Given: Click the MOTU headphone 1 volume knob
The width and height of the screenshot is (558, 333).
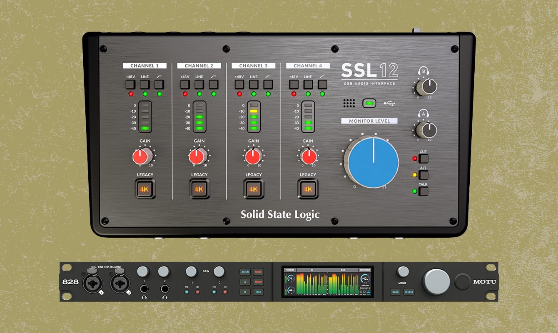Looking at the screenshot, I should (x=143, y=272).
